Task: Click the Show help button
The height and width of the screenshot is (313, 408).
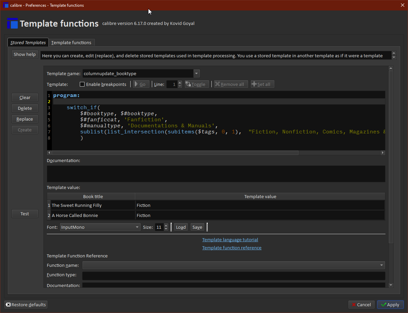Action: 25,54
